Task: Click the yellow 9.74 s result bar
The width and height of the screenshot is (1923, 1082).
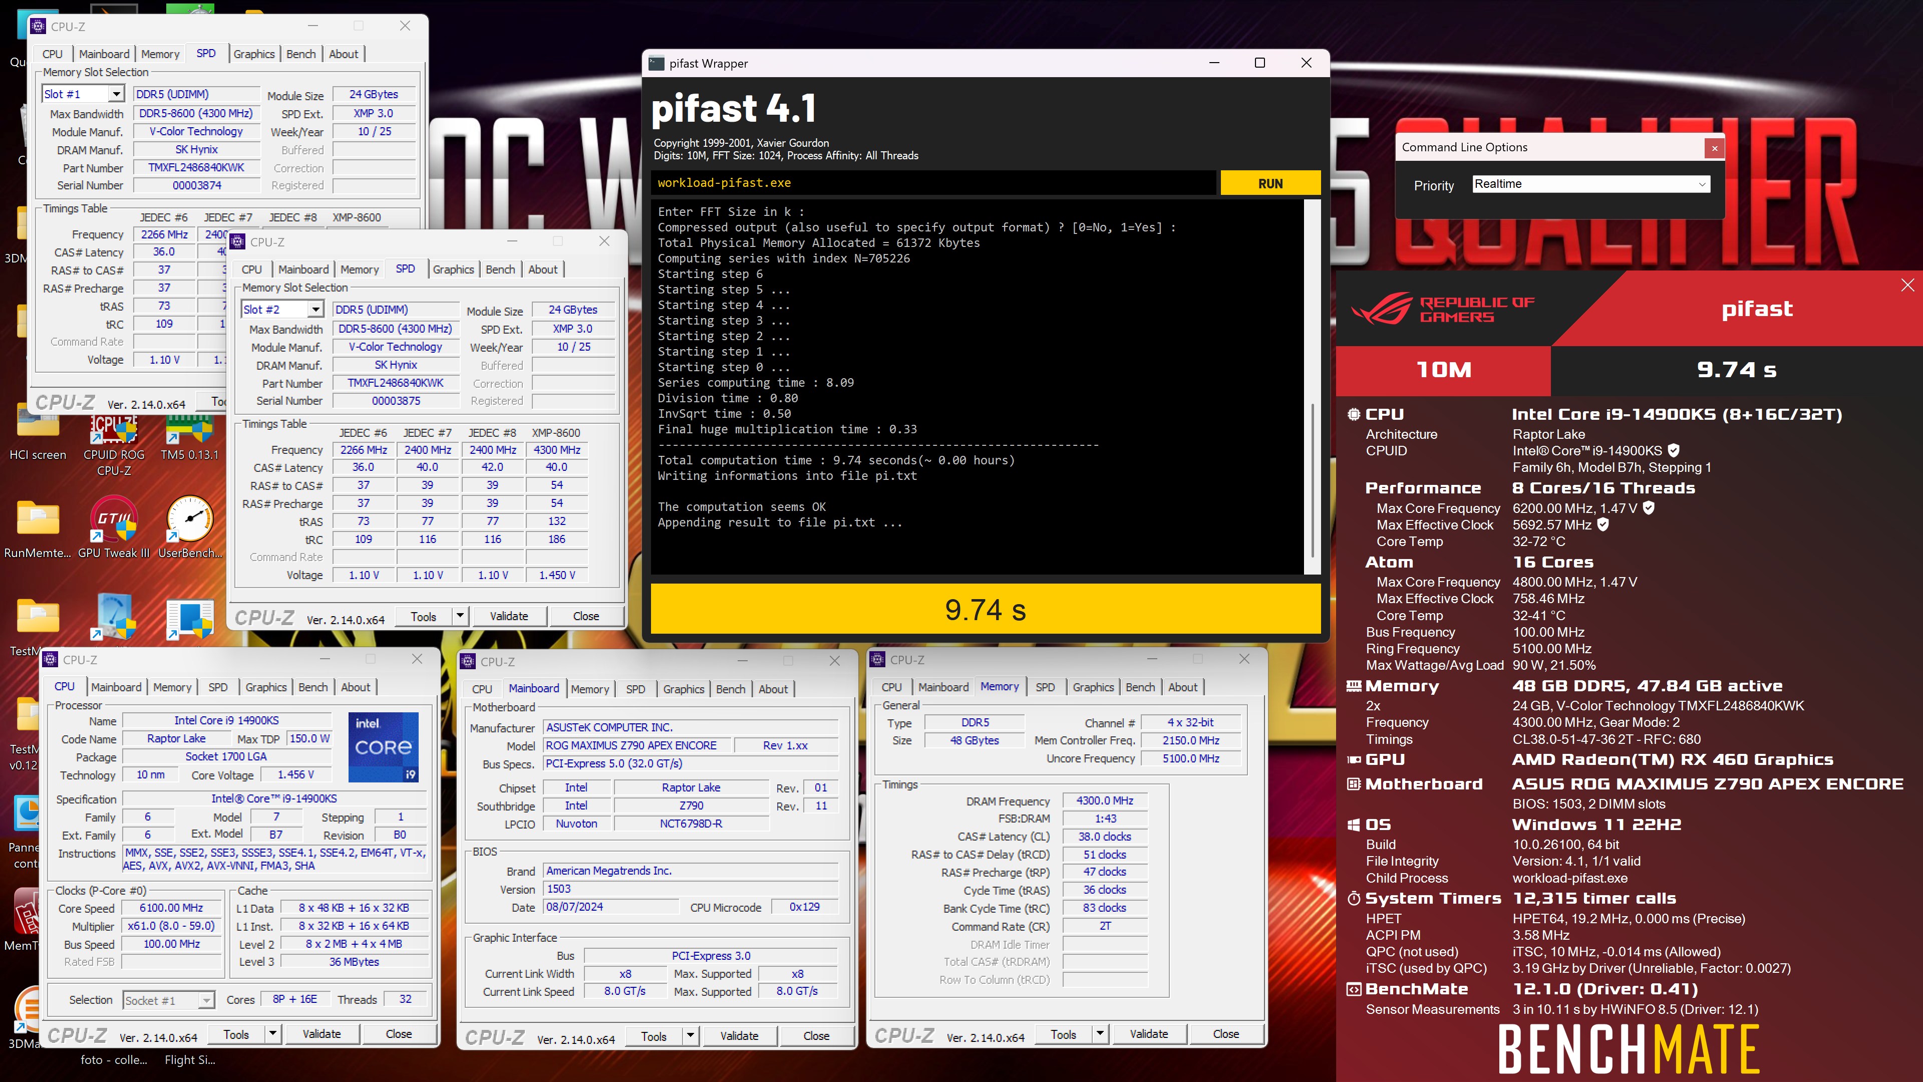Action: [x=986, y=609]
